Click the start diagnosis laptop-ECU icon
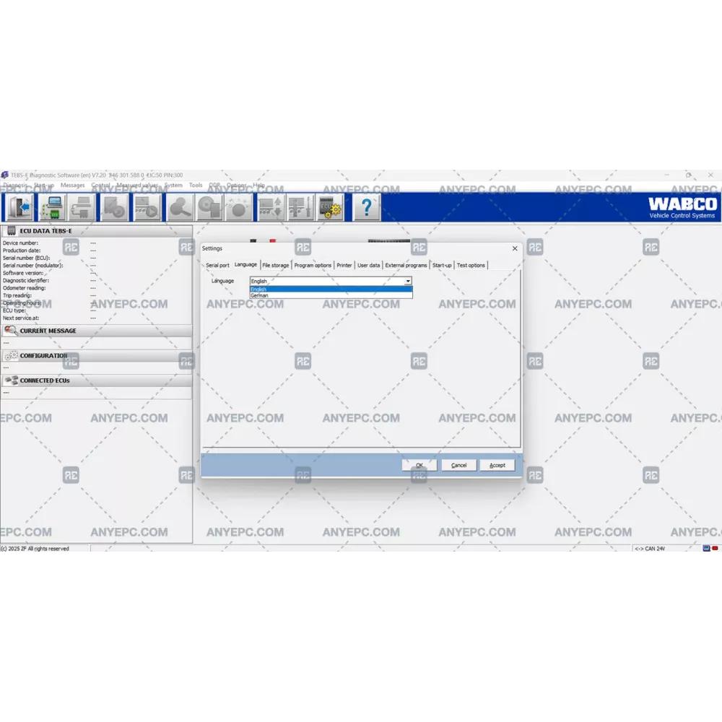Screen dimensions: 722x722 [x=51, y=208]
